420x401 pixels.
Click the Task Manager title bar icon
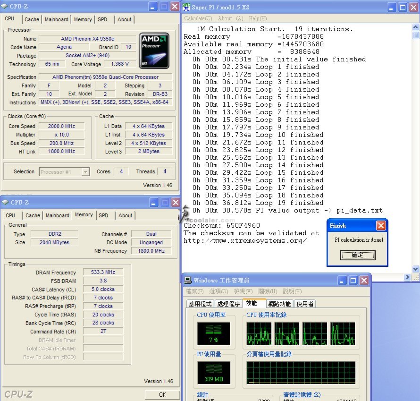coord(188,281)
